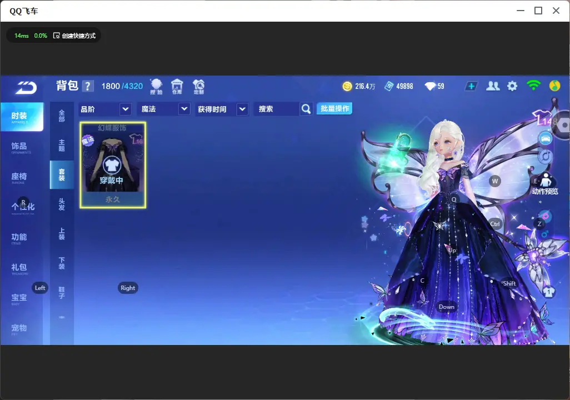Switch to the 时装 apparel tab
This screenshot has width=570, height=400.
(x=22, y=117)
